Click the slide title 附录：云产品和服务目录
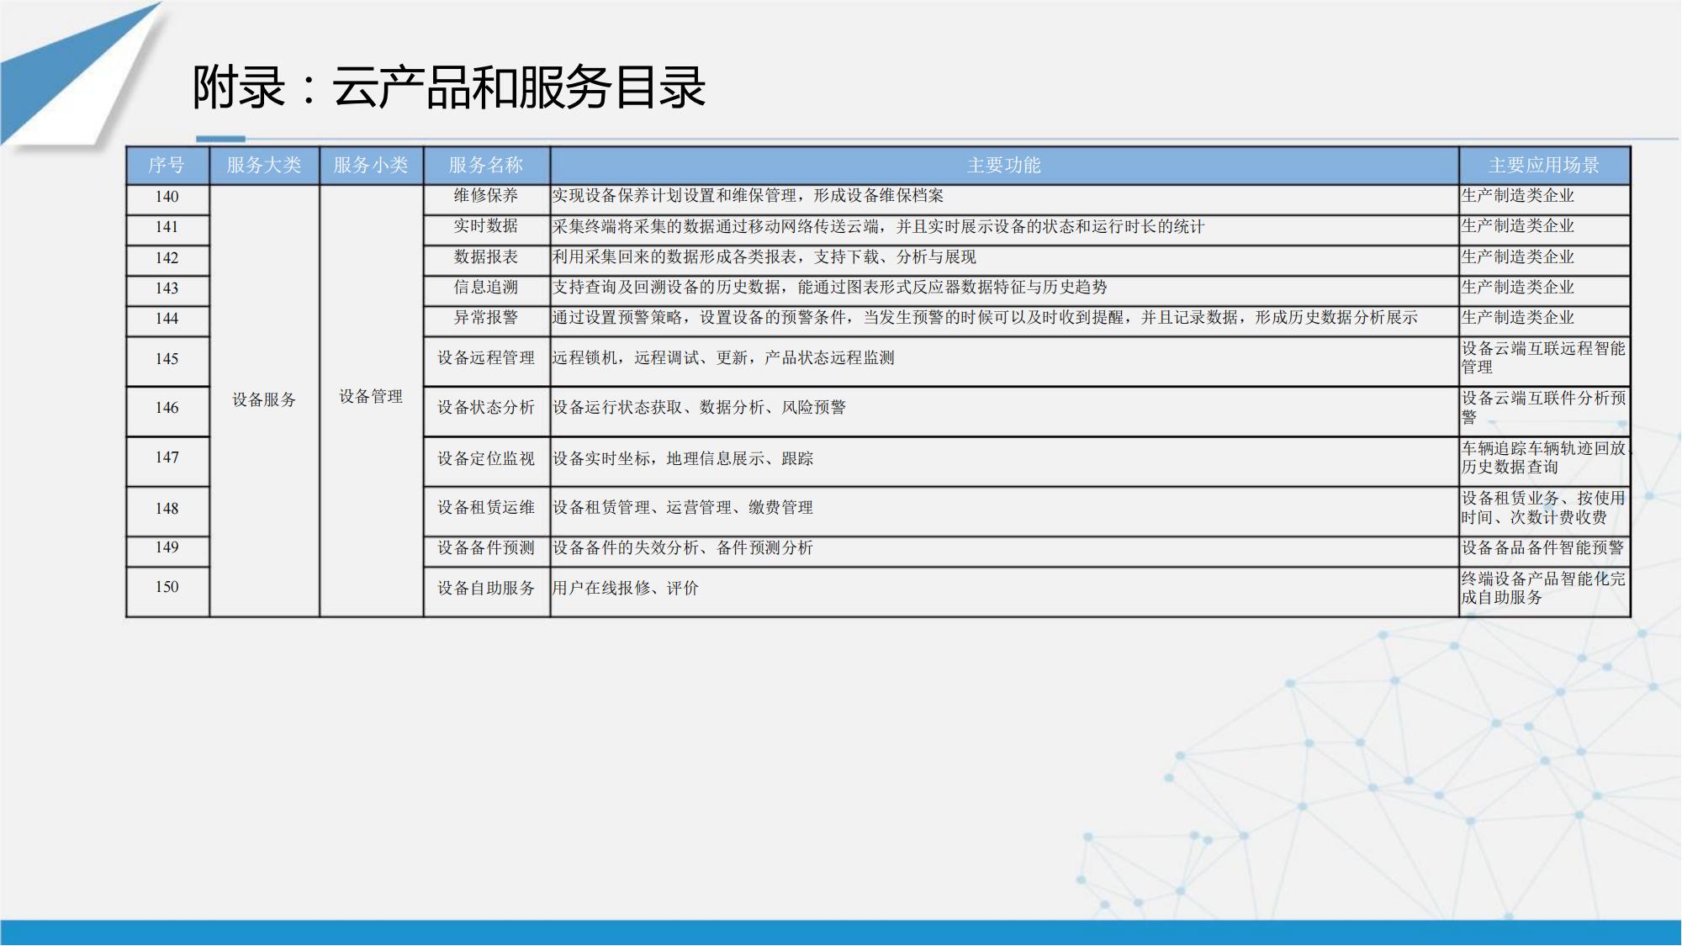 click(x=449, y=87)
